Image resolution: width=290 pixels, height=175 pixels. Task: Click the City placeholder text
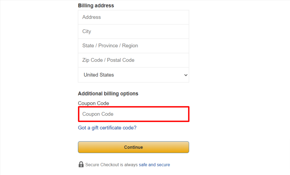(87, 31)
